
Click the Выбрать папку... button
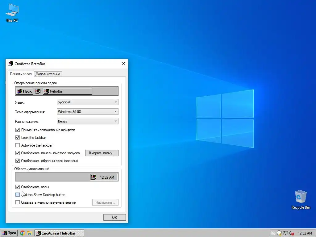102,153
